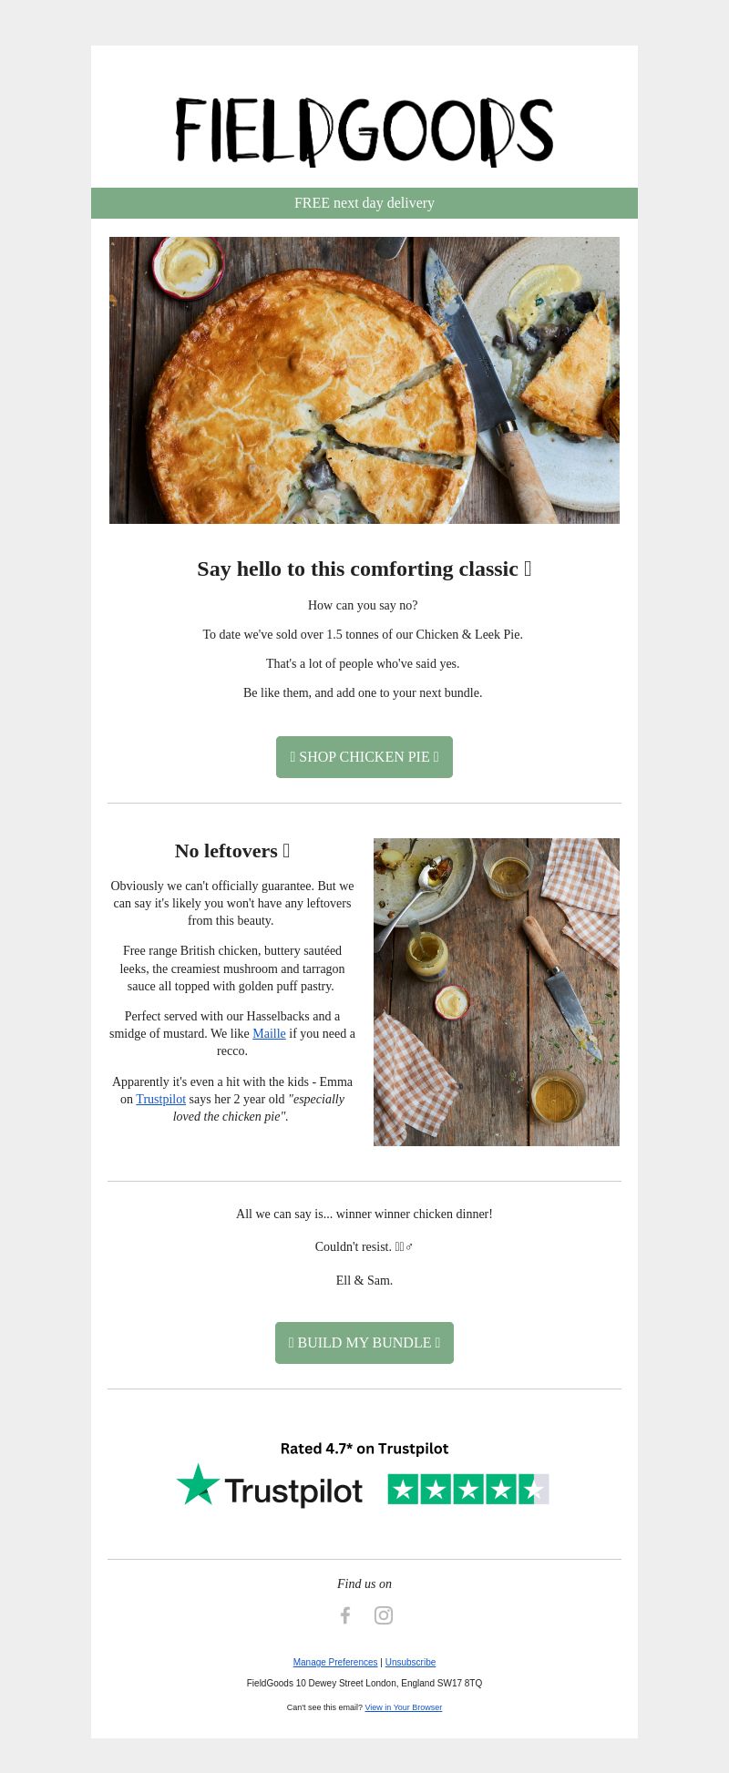The height and width of the screenshot is (1773, 729).
Task: Open View in Your Browser link
Action: (404, 1707)
